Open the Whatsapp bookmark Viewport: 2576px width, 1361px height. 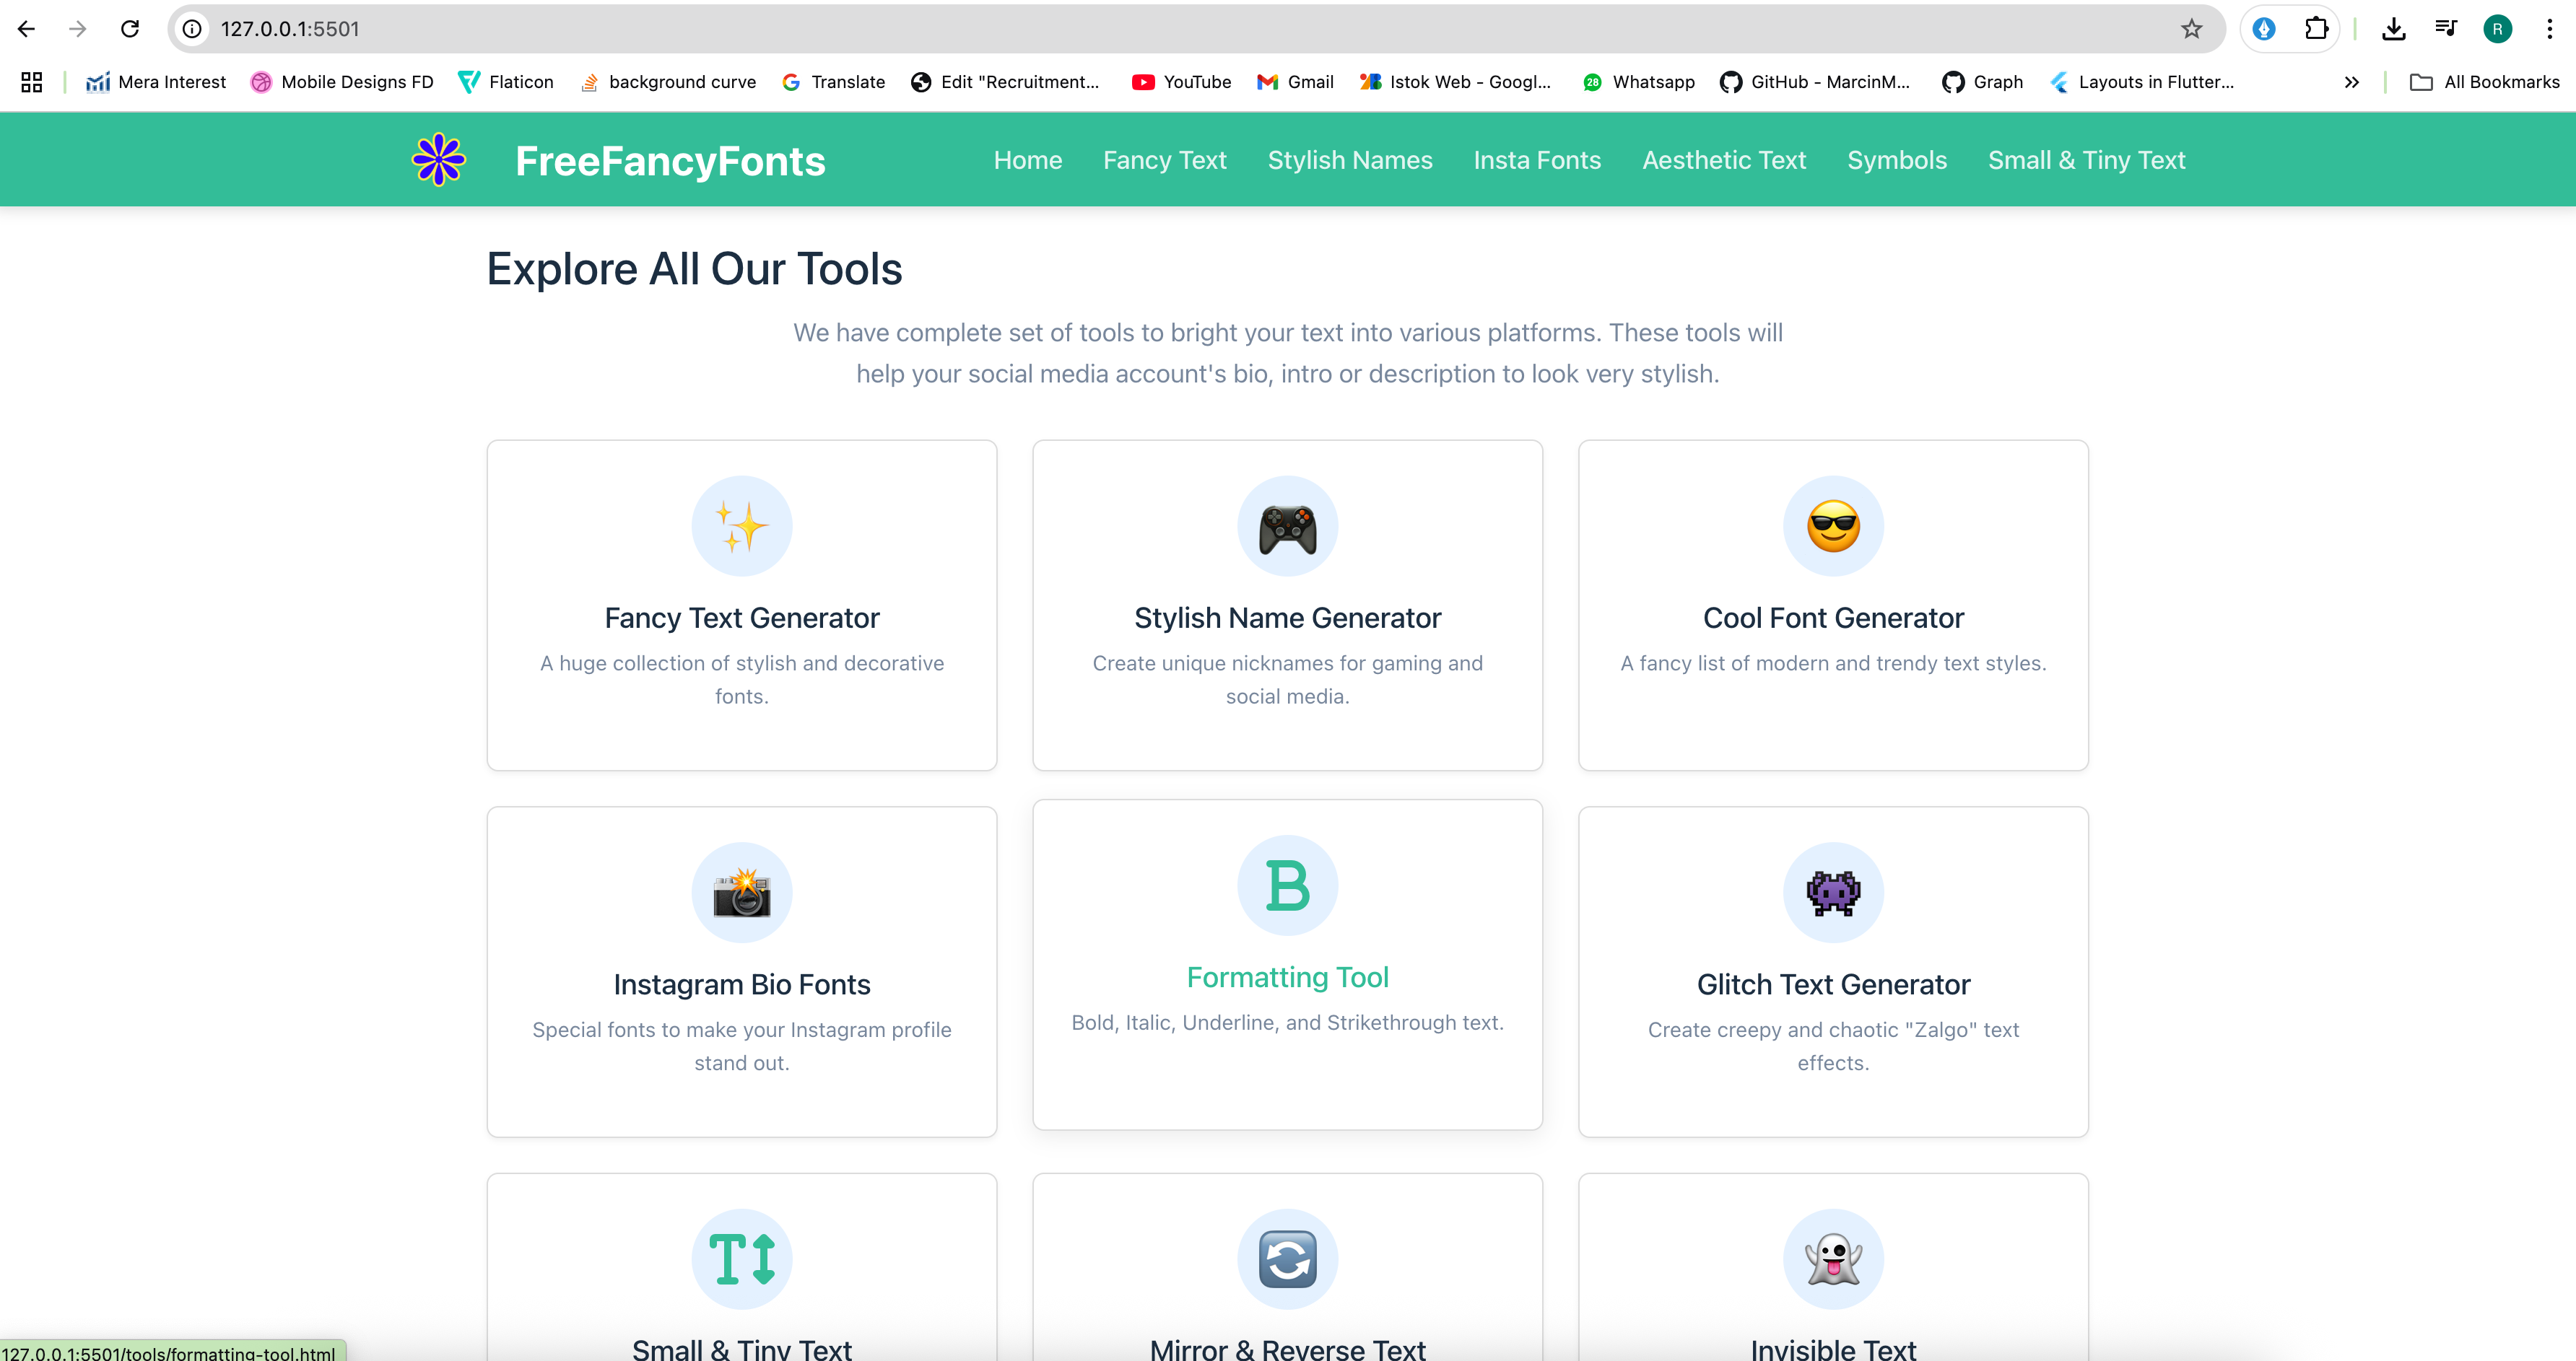tap(1639, 82)
